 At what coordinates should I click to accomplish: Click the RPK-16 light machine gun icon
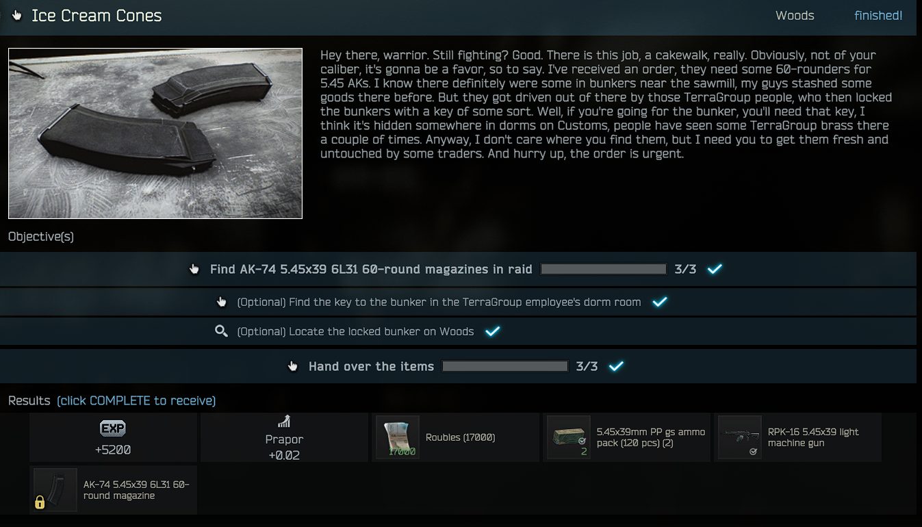coord(740,437)
